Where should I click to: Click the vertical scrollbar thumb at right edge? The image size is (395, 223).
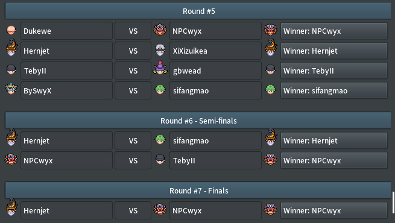393,203
